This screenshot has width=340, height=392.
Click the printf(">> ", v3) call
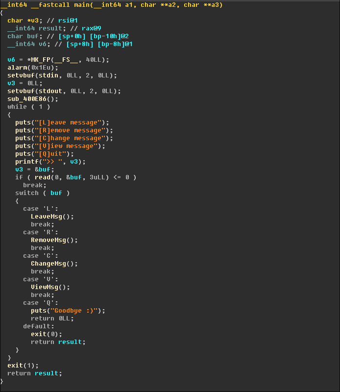click(50, 162)
